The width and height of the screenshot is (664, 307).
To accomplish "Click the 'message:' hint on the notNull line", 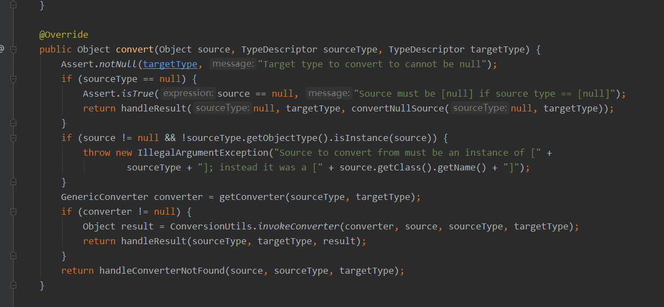I will click(x=233, y=64).
